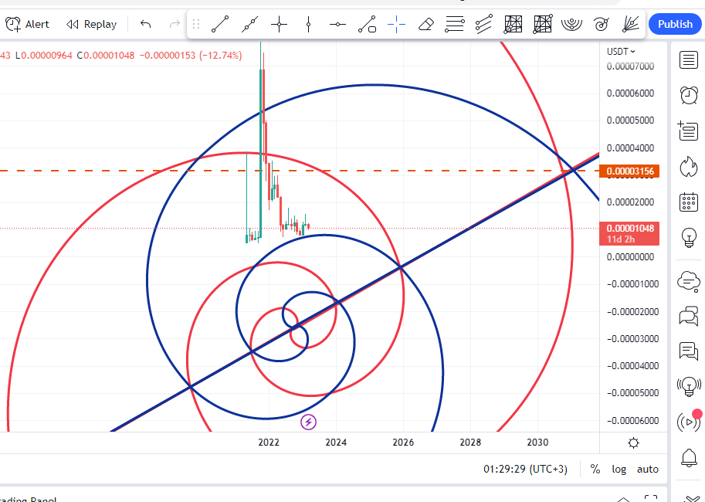Select the Cross Line drawing tool
Viewport: 705px width, 502px height.
click(279, 24)
